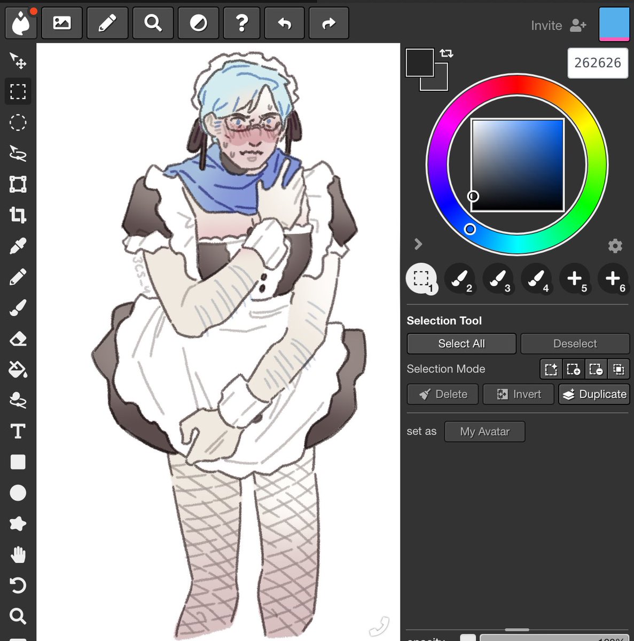Image resolution: width=634 pixels, height=641 pixels.
Task: Select the lasso brush tool
Action: coord(18,400)
